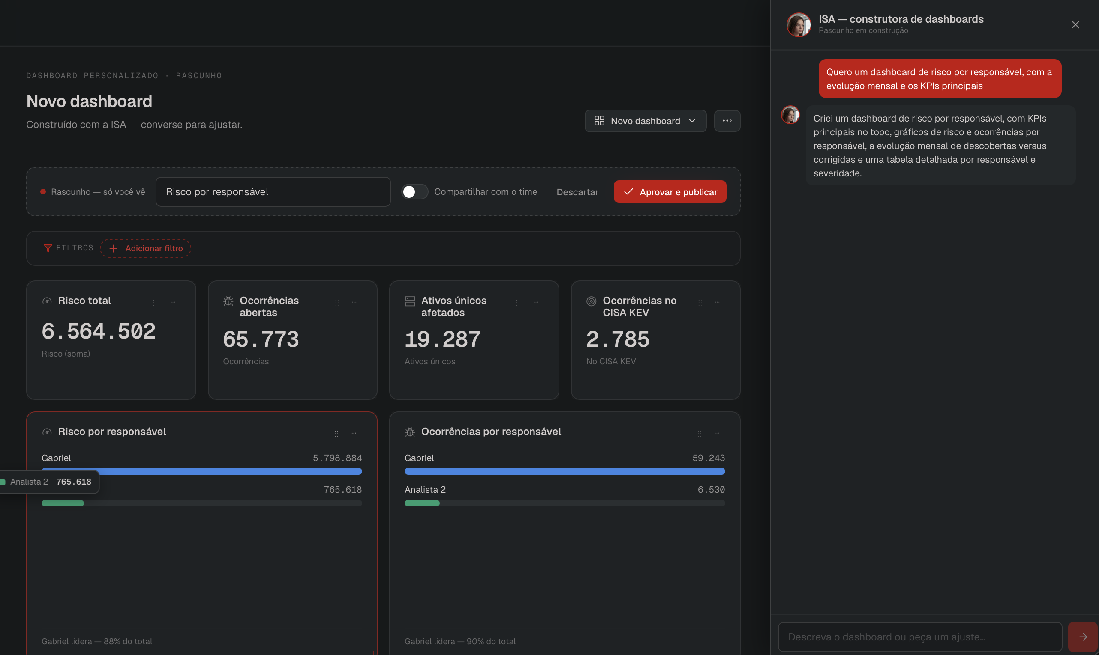The height and width of the screenshot is (655, 1099).
Task: Open the Novo dashboard selector dropdown
Action: coord(645,120)
